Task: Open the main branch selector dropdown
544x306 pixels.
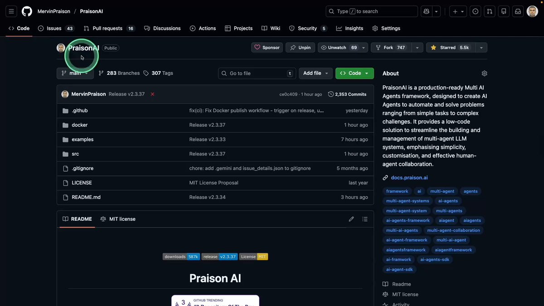Action: click(x=75, y=73)
